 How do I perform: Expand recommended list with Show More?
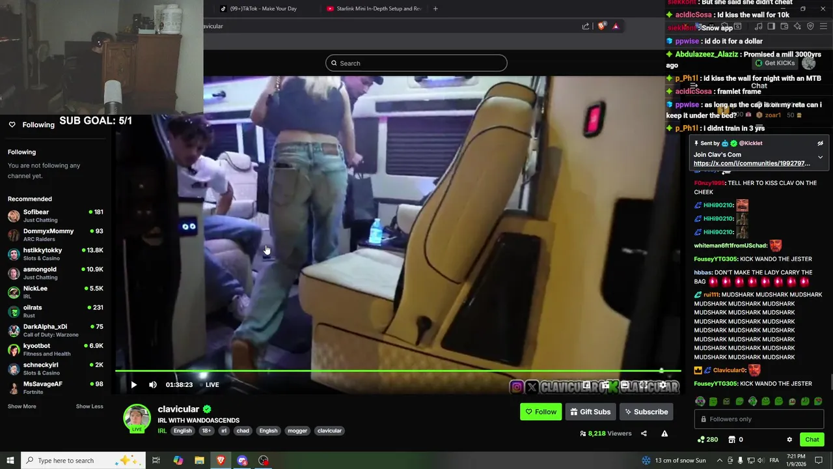[22, 406]
